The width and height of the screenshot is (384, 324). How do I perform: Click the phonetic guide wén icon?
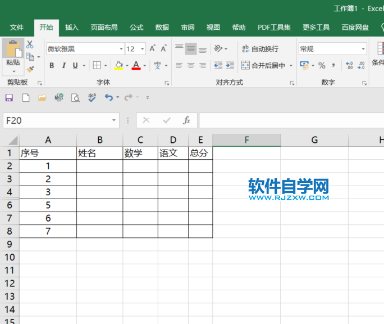(157, 65)
